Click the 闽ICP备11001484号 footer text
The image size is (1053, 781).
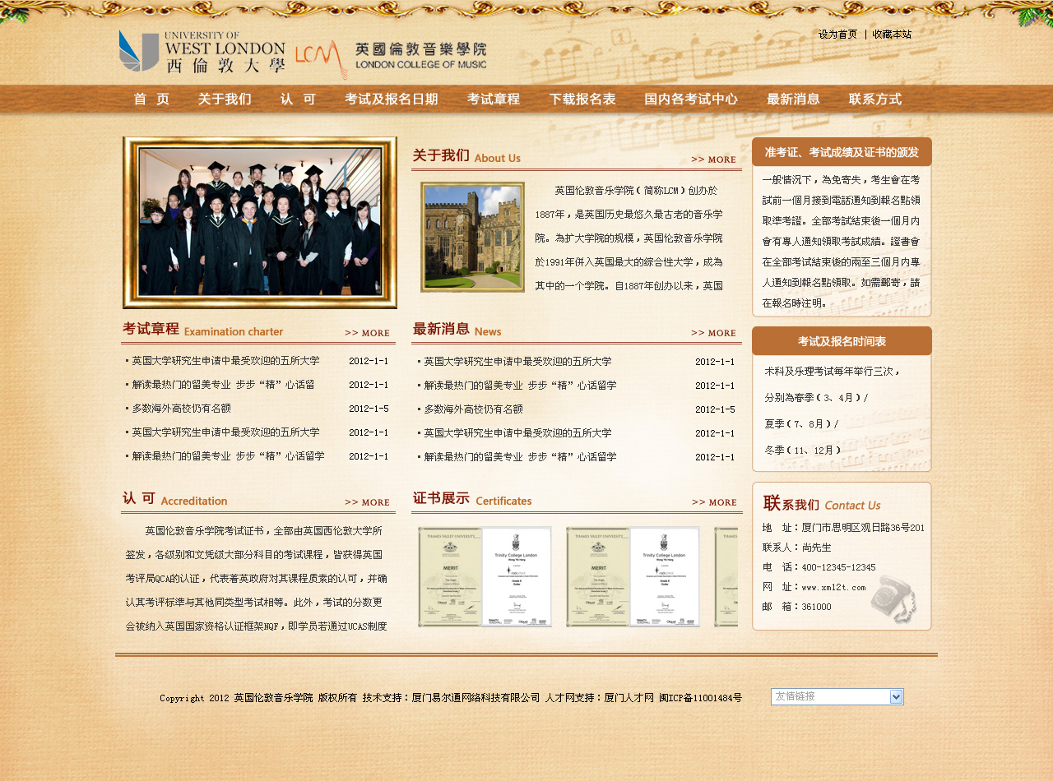[x=700, y=698]
